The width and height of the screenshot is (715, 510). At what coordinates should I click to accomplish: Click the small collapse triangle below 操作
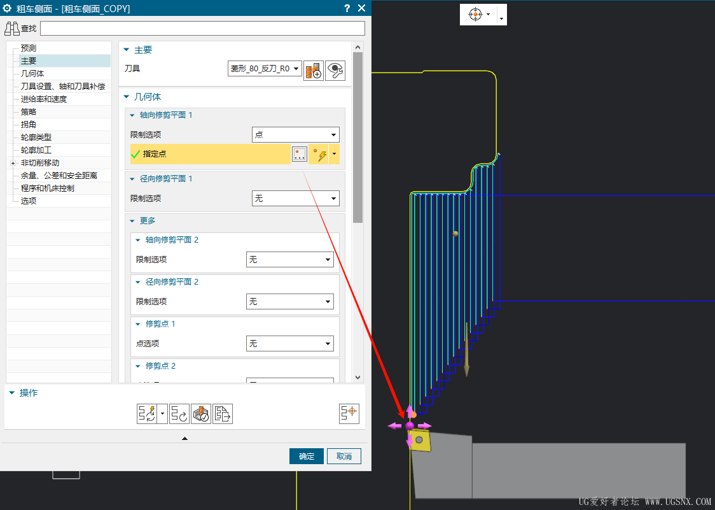pyautogui.click(x=184, y=438)
